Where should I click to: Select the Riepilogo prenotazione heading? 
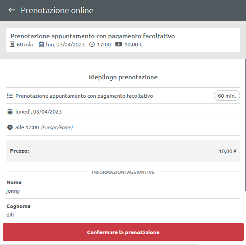point(123,77)
